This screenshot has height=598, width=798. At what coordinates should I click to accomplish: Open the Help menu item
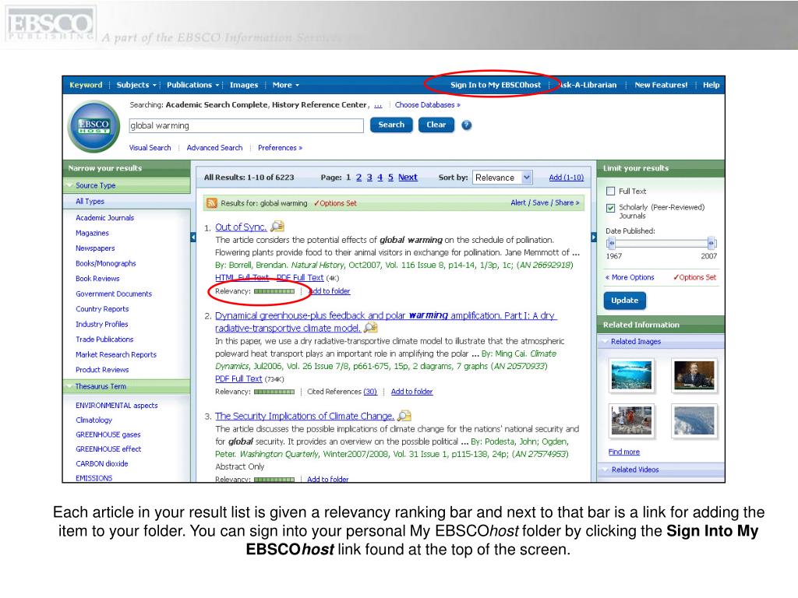(x=711, y=85)
